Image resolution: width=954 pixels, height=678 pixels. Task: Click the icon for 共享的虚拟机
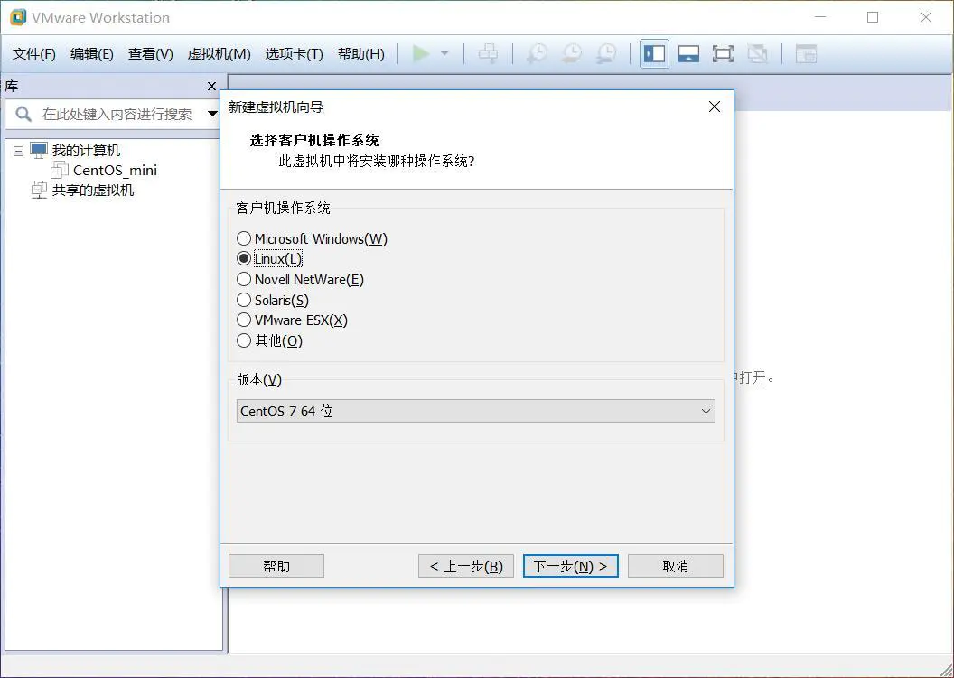(39, 190)
